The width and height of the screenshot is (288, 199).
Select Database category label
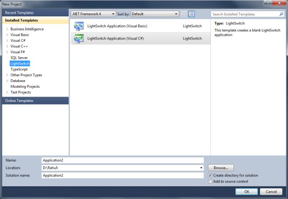click(x=18, y=81)
